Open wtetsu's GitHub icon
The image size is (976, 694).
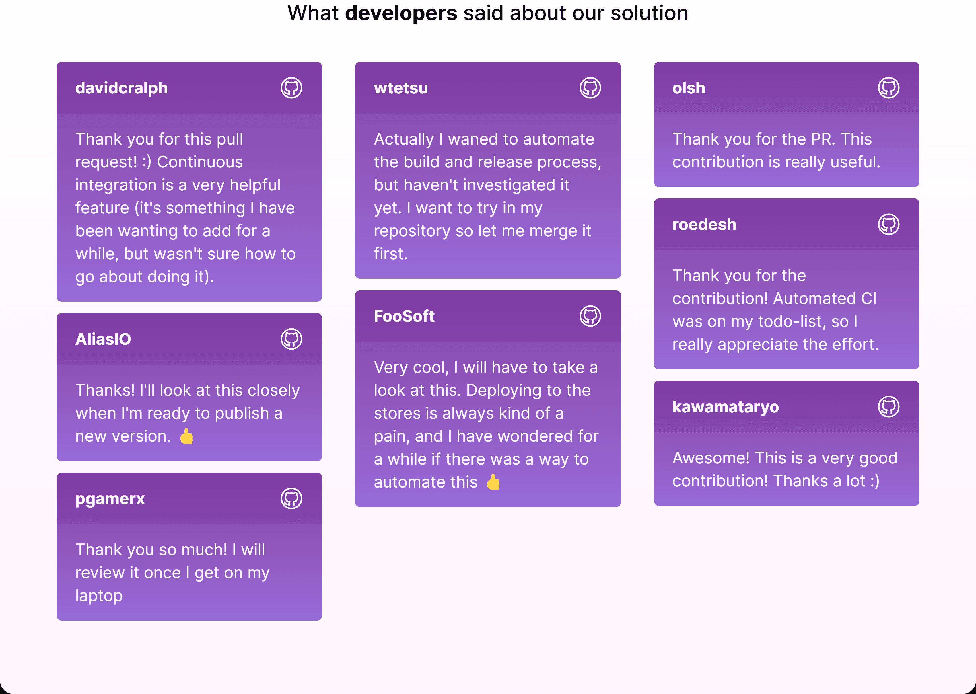[590, 88]
